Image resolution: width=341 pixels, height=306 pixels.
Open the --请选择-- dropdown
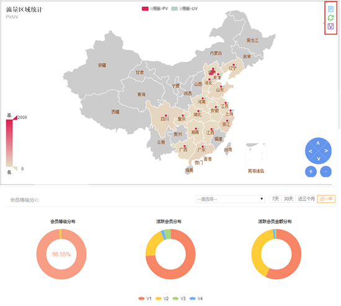tap(230, 199)
